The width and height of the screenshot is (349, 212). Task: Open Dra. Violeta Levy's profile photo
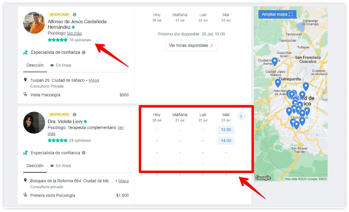[34, 123]
